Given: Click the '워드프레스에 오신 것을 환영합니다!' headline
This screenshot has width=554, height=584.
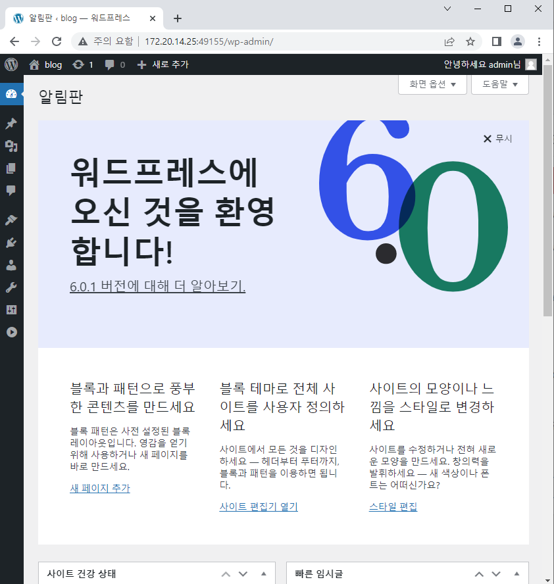Looking at the screenshot, I should pos(172,211).
